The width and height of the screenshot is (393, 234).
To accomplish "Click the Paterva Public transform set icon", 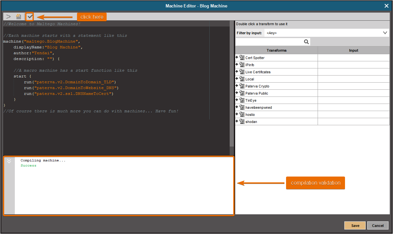I will point(242,93).
